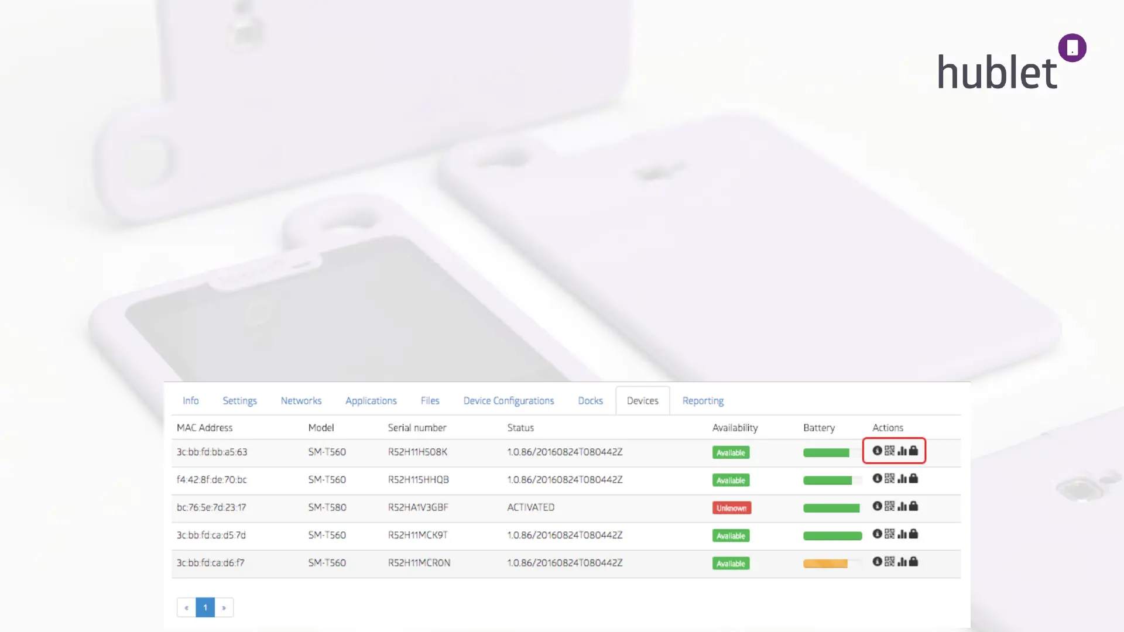The image size is (1124, 632).
Task: Open QR code for device R52H11H508K
Action: pyautogui.click(x=889, y=451)
